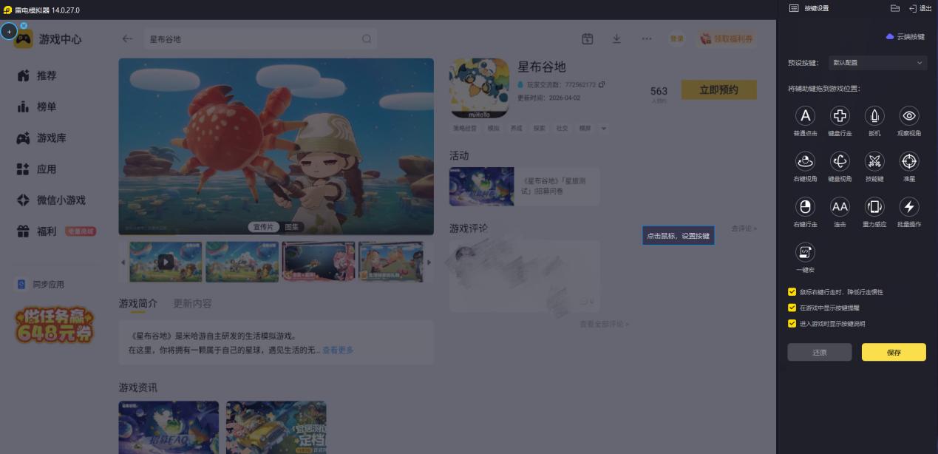This screenshot has width=938, height=454.
Task: Open 云端按键 cloud key configs
Action: pyautogui.click(x=905, y=36)
